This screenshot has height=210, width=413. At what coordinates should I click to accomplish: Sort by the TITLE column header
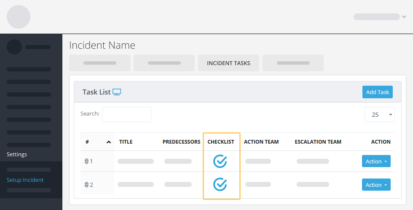click(126, 142)
